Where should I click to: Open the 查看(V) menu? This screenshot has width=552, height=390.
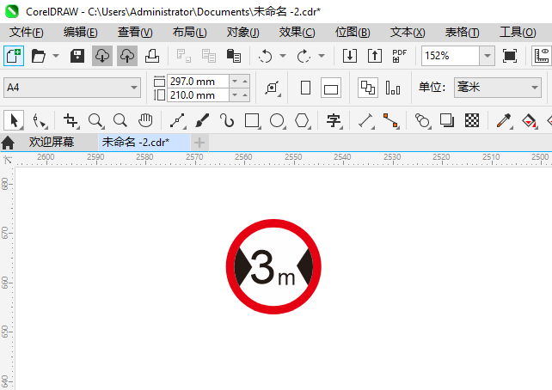click(x=135, y=33)
